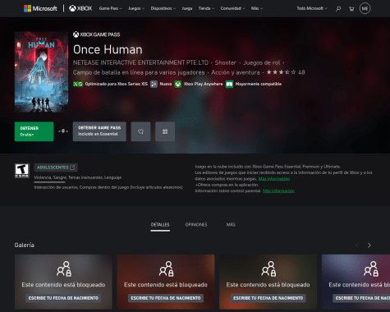Click the Xbox Game Pass logo above title
Screen dimensions: 390x312
click(96, 34)
